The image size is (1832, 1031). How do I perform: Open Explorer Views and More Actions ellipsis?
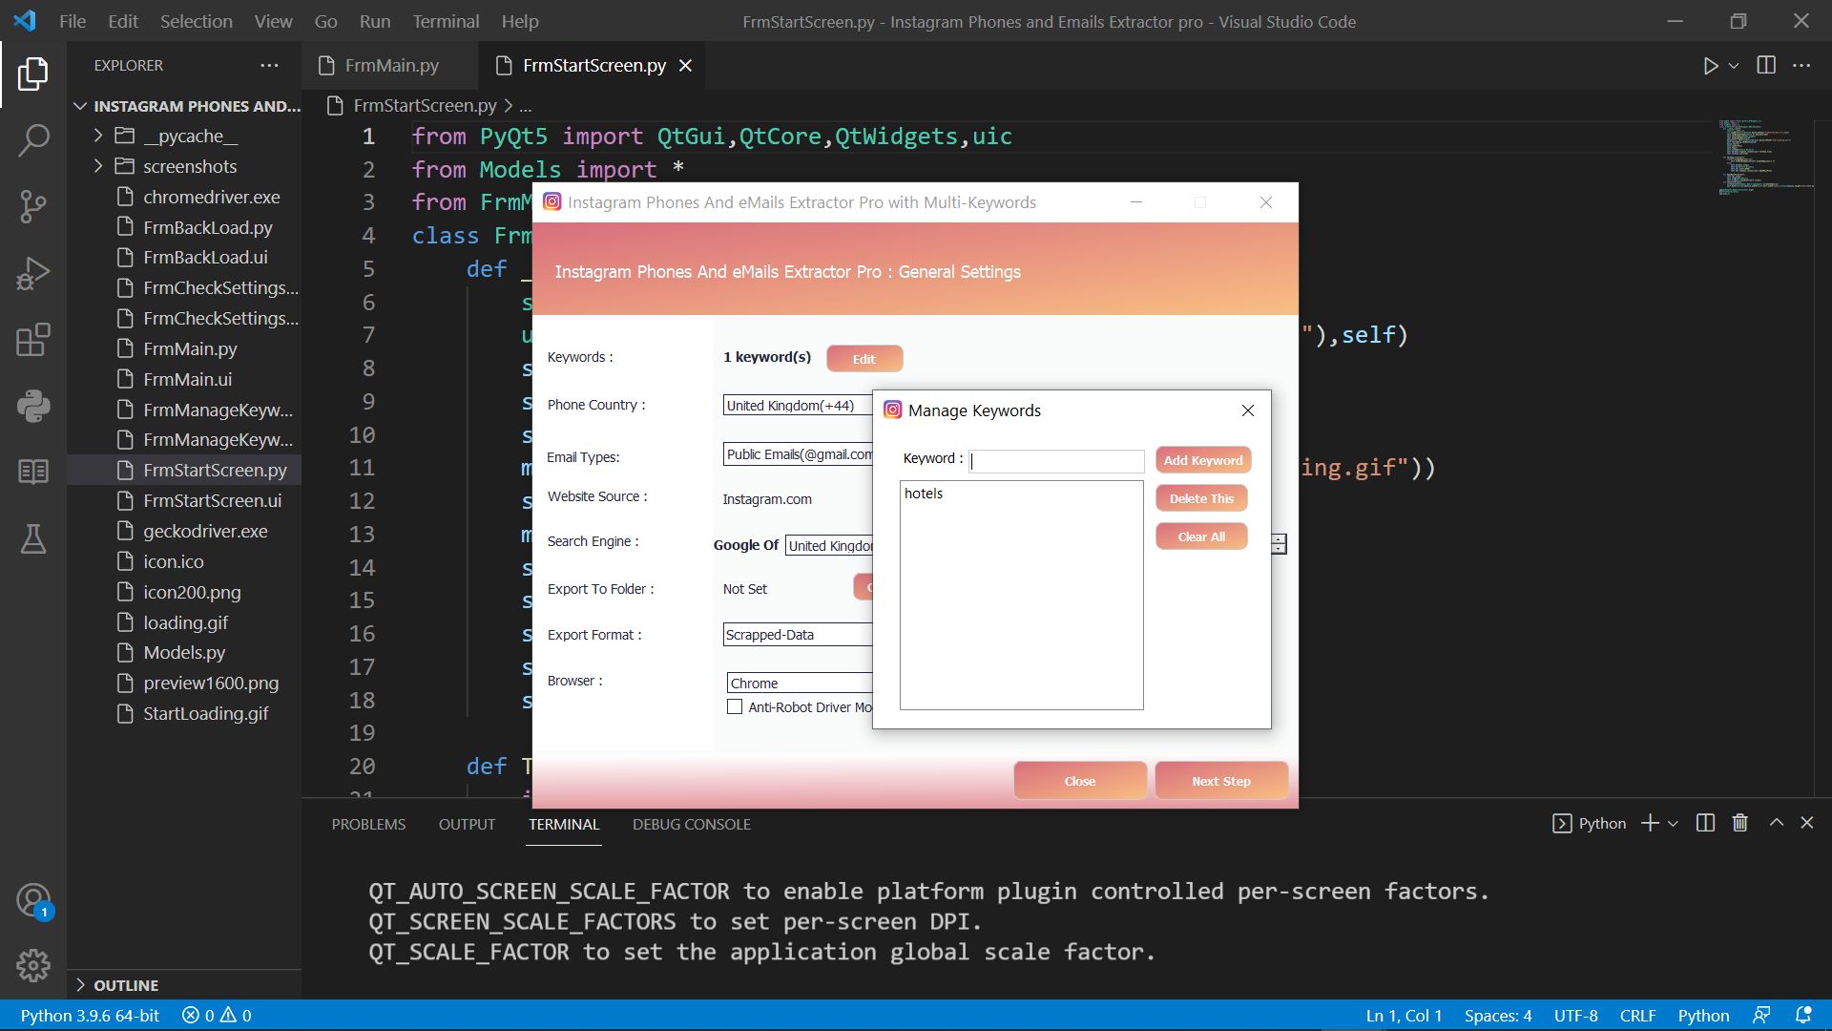click(x=270, y=66)
